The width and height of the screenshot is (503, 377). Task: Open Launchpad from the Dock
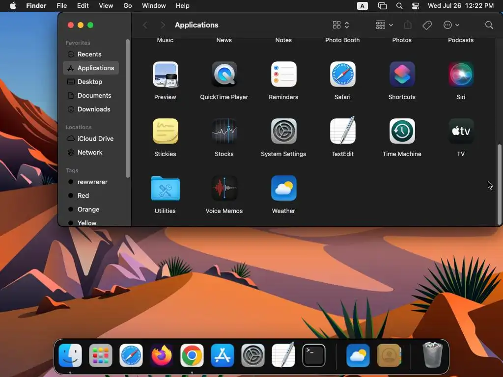coord(101,355)
